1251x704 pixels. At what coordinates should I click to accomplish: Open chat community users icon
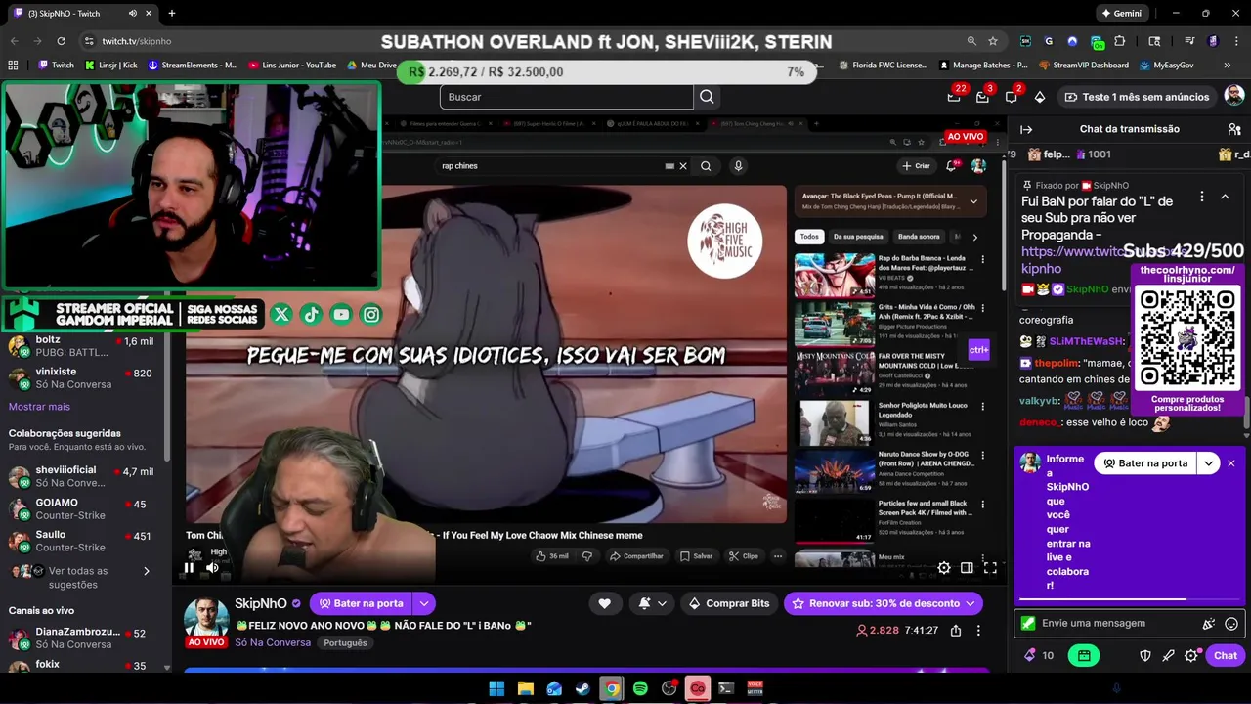pos(1233,129)
